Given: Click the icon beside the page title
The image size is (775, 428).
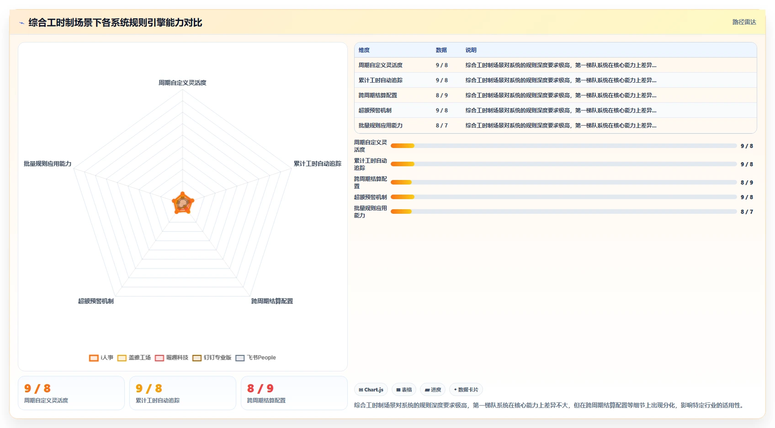Looking at the screenshot, I should [x=21, y=23].
